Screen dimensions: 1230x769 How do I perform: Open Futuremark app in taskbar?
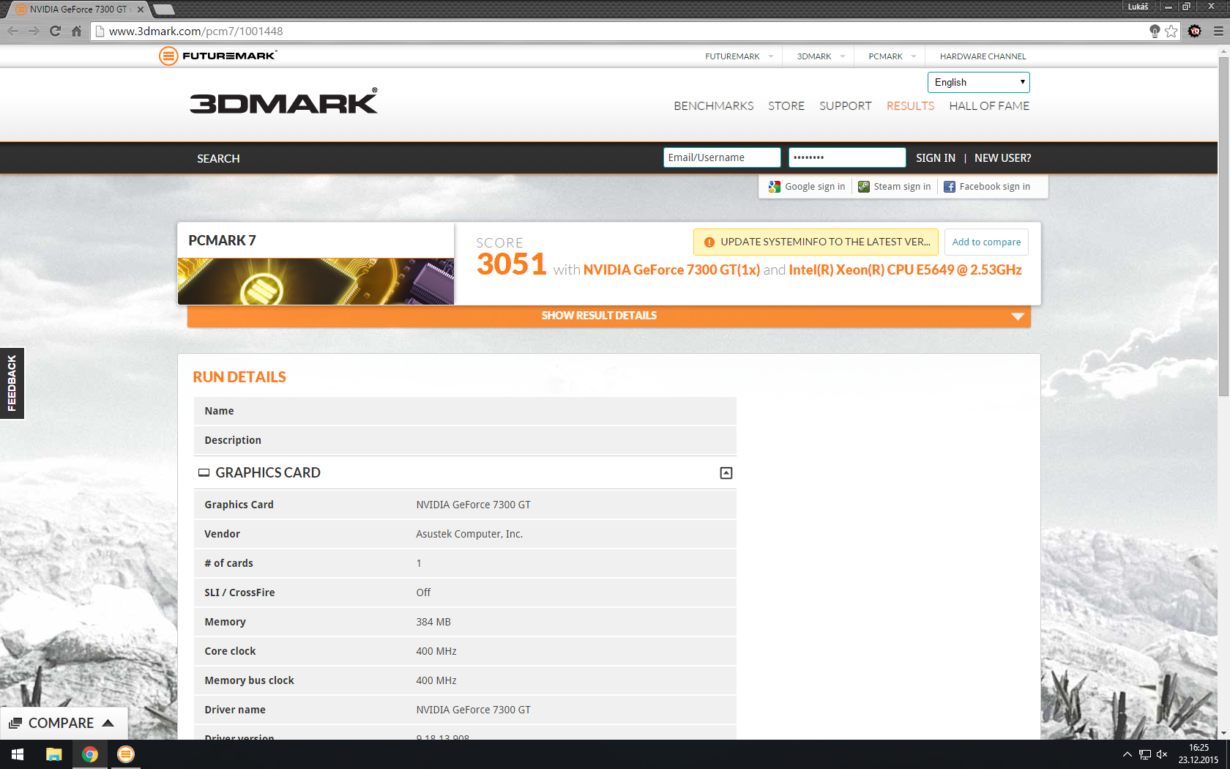click(126, 754)
